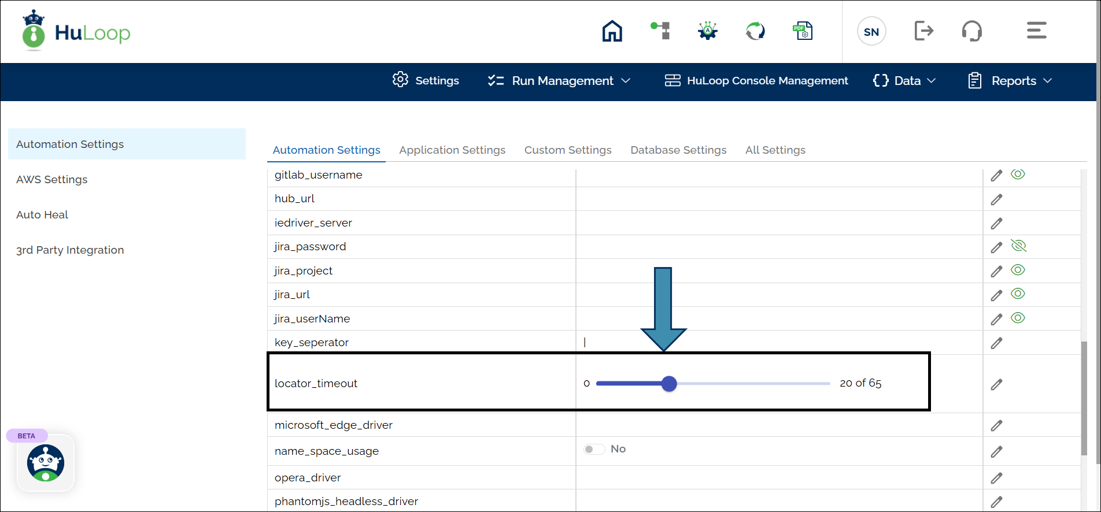This screenshot has width=1101, height=512.
Task: Click the logout icon
Action: point(923,31)
